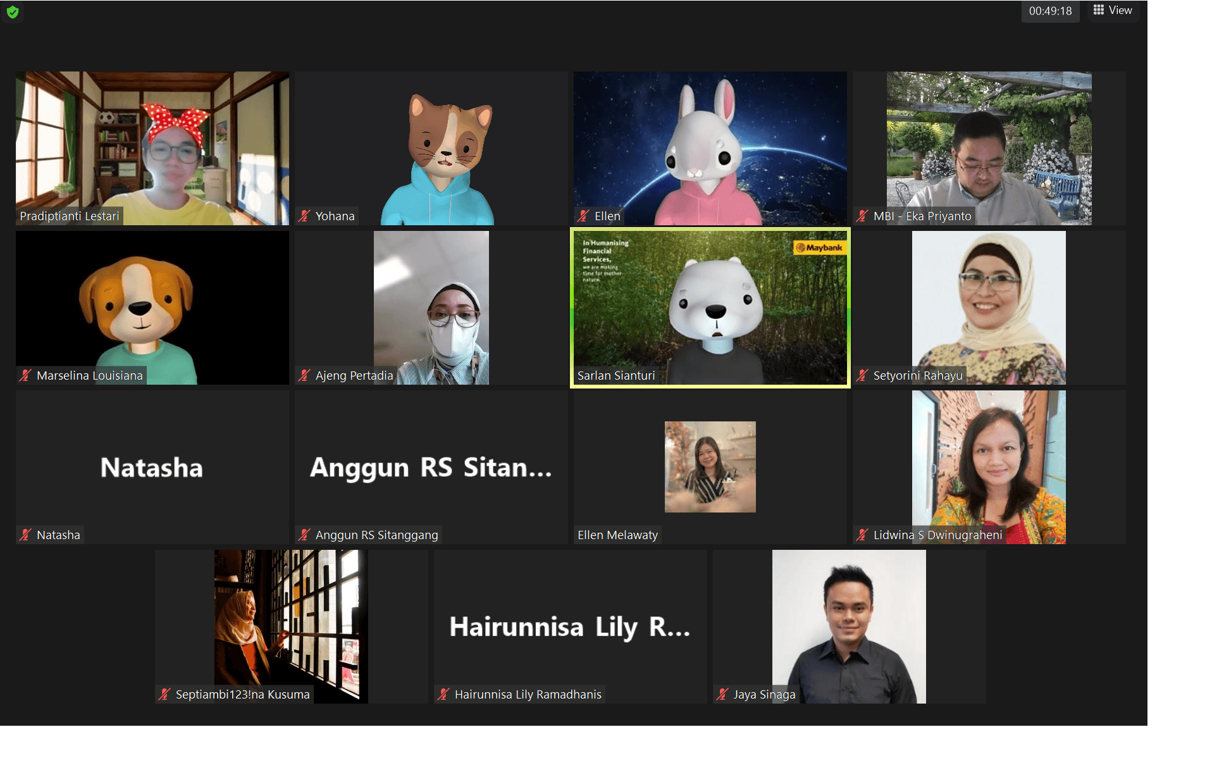Click the green encryption shield icon
Image resolution: width=1212 pixels, height=758 pixels.
[13, 12]
